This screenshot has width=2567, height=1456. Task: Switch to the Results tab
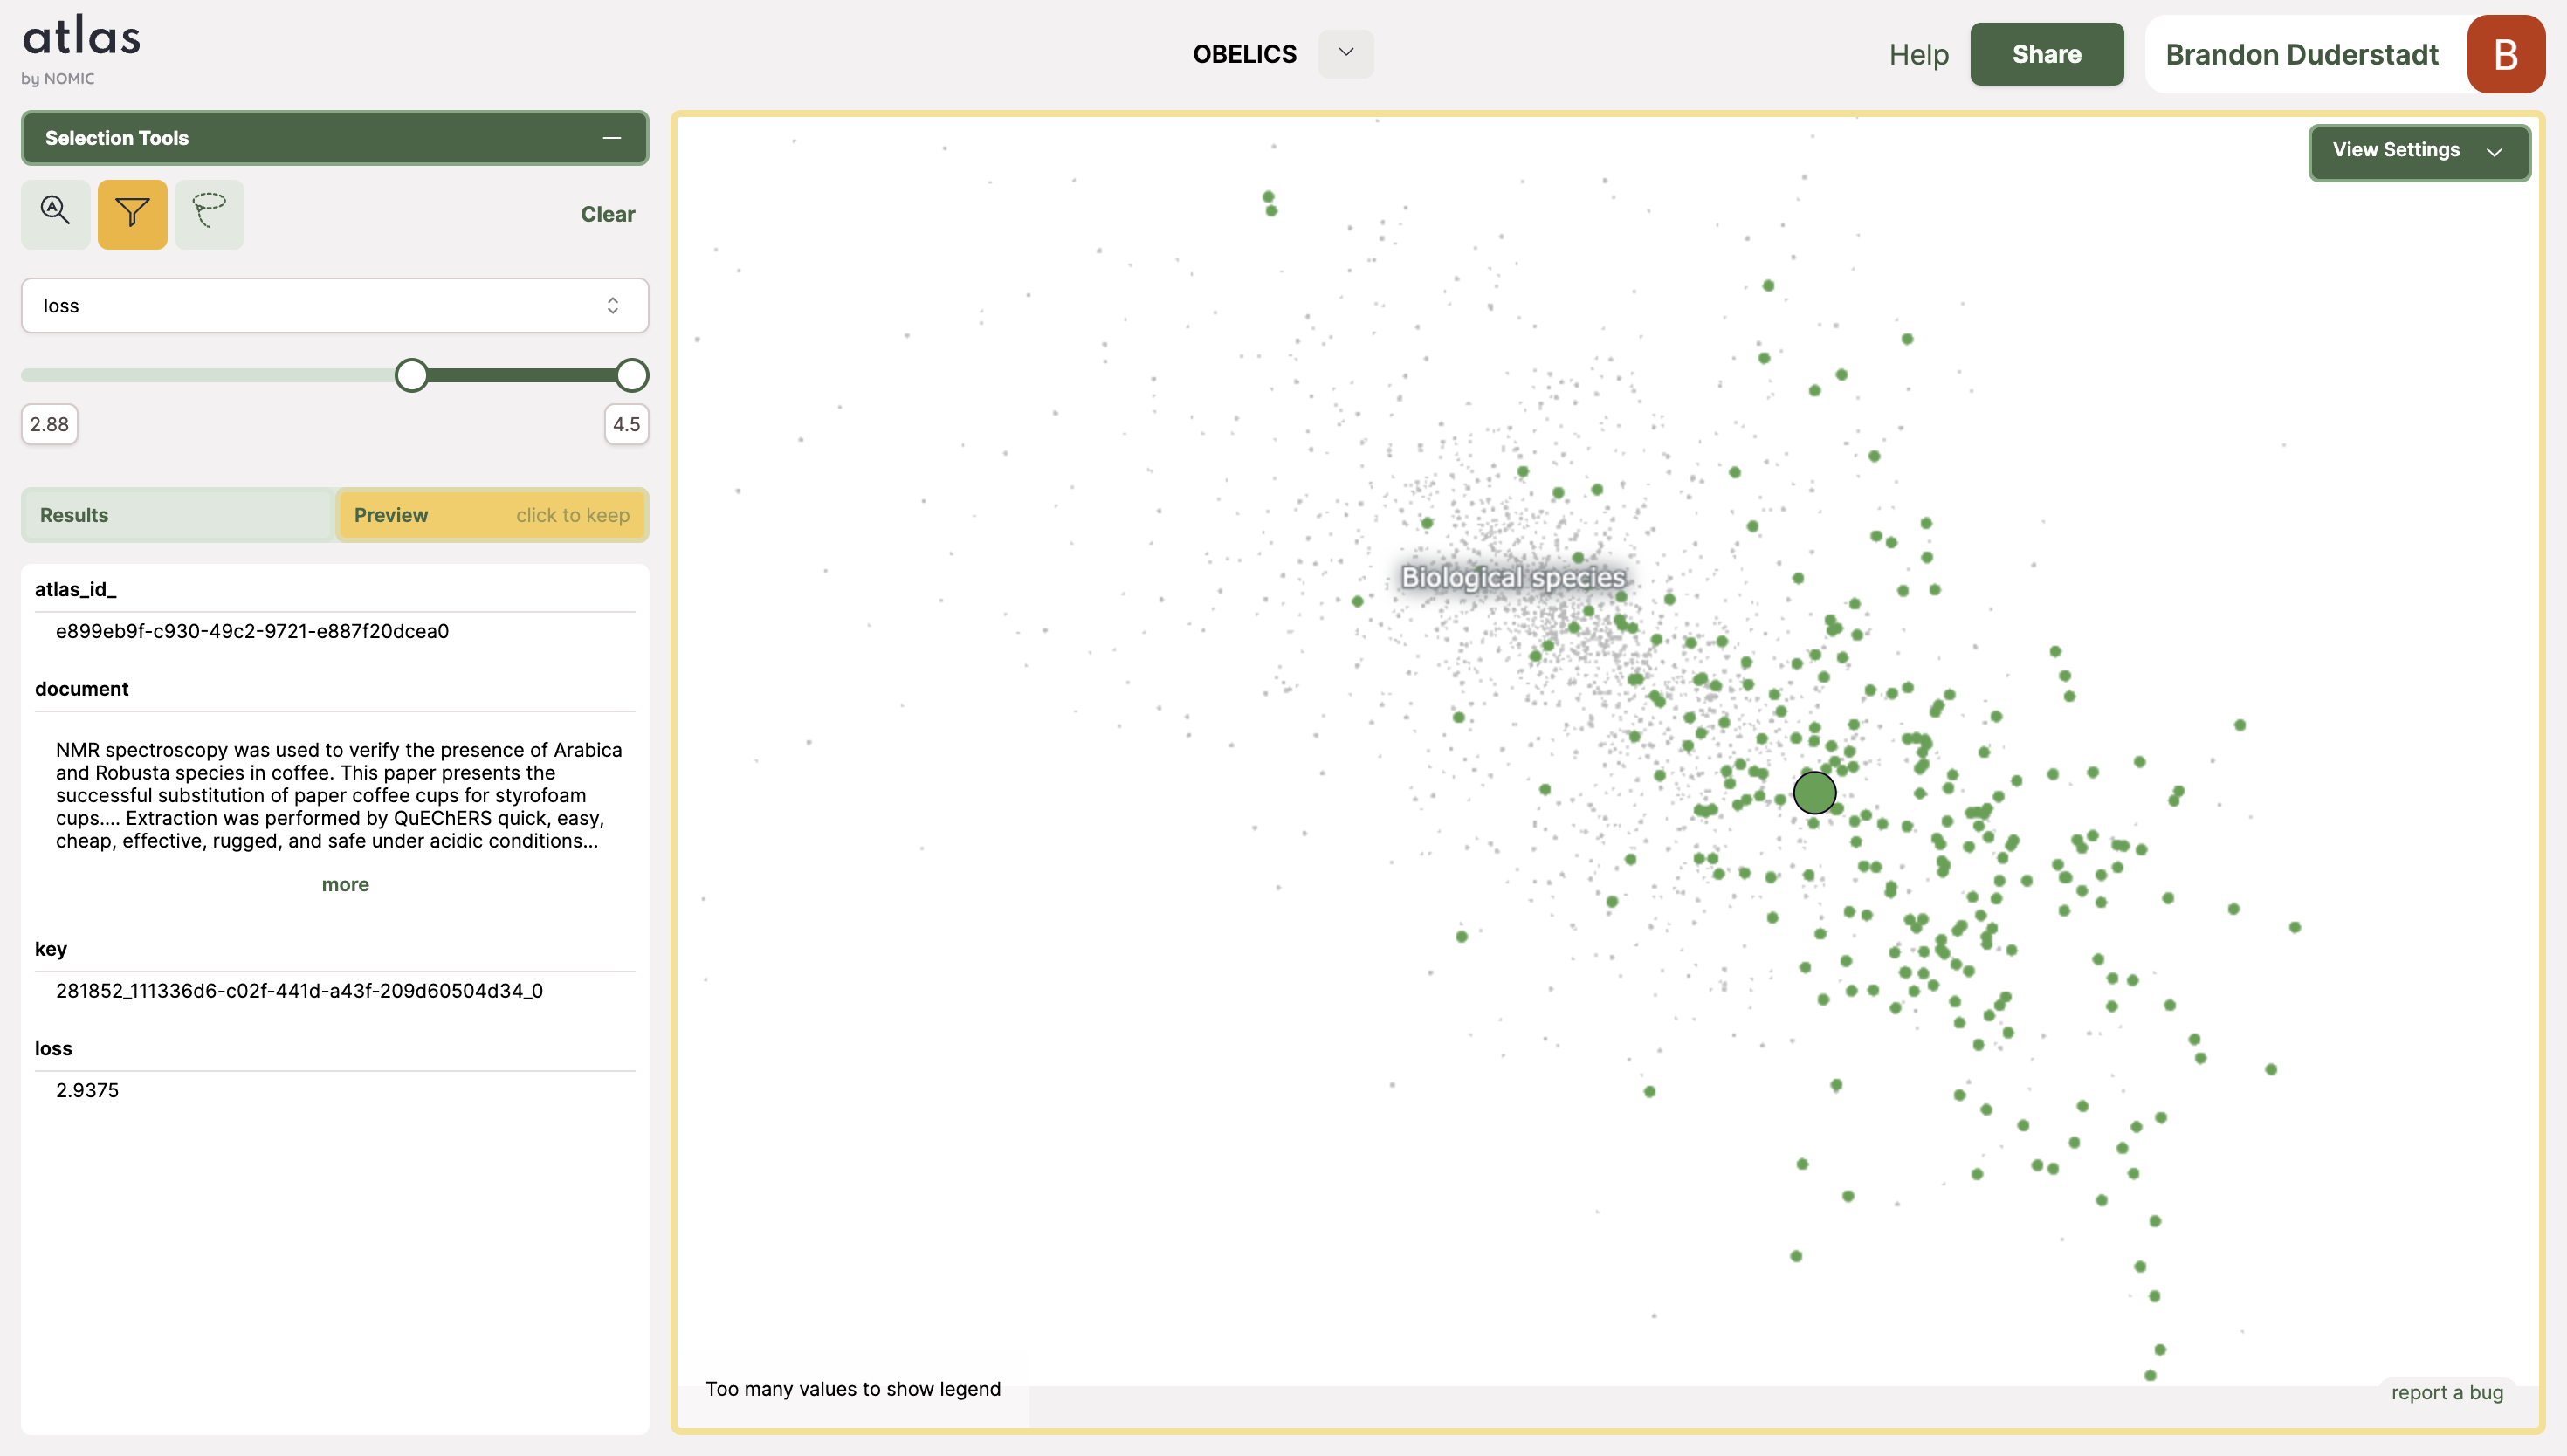point(178,515)
